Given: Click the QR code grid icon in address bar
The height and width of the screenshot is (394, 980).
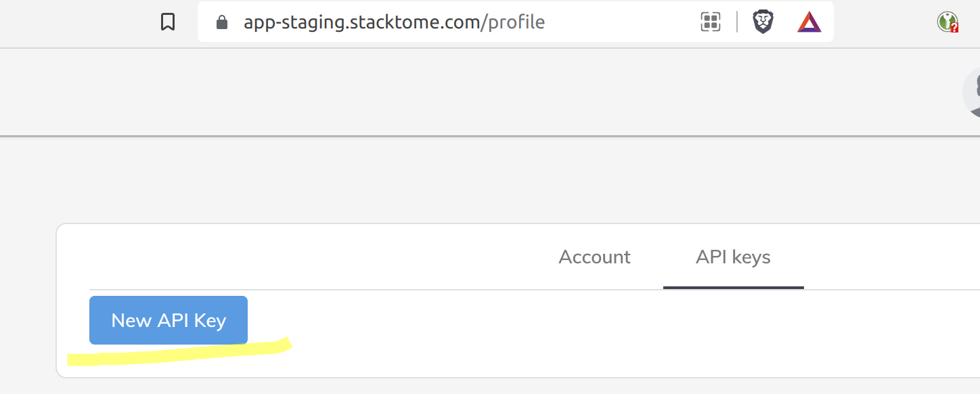Looking at the screenshot, I should tap(710, 22).
